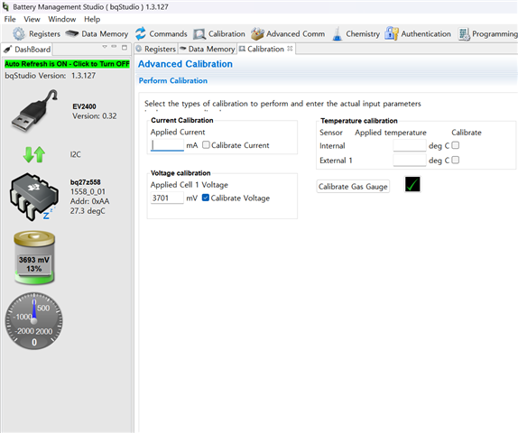Switch to the Registers tab
518x433 pixels.
156,49
